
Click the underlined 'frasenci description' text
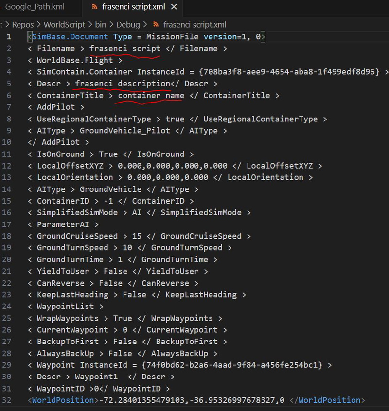(122, 84)
